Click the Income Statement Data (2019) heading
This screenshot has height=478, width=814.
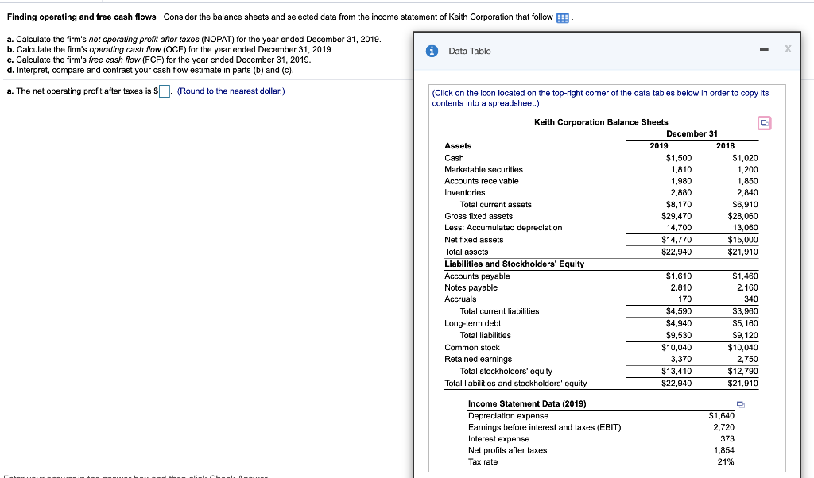tap(528, 404)
